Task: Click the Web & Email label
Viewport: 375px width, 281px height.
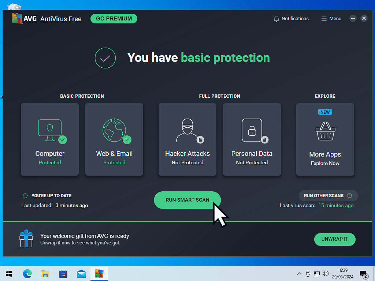Action: [x=114, y=154]
